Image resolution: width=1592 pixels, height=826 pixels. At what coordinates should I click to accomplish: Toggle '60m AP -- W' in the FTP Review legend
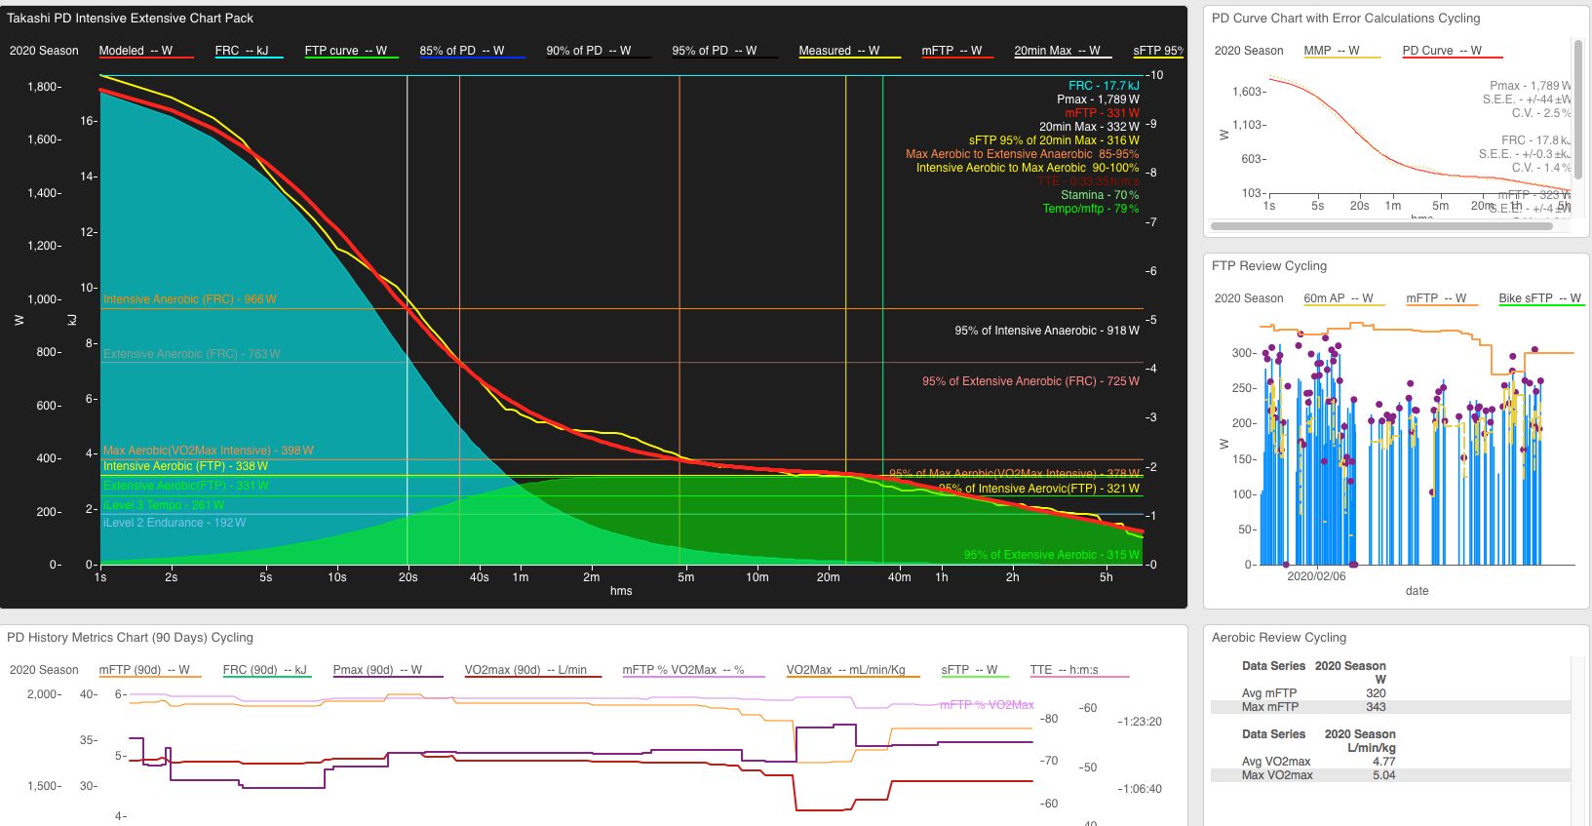1344,298
